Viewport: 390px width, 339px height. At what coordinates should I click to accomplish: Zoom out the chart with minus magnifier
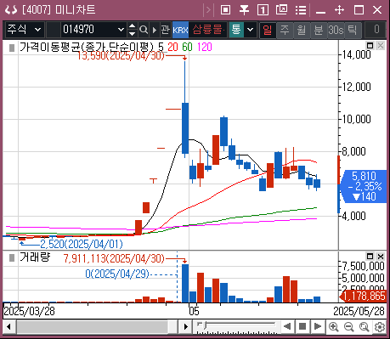348,327
